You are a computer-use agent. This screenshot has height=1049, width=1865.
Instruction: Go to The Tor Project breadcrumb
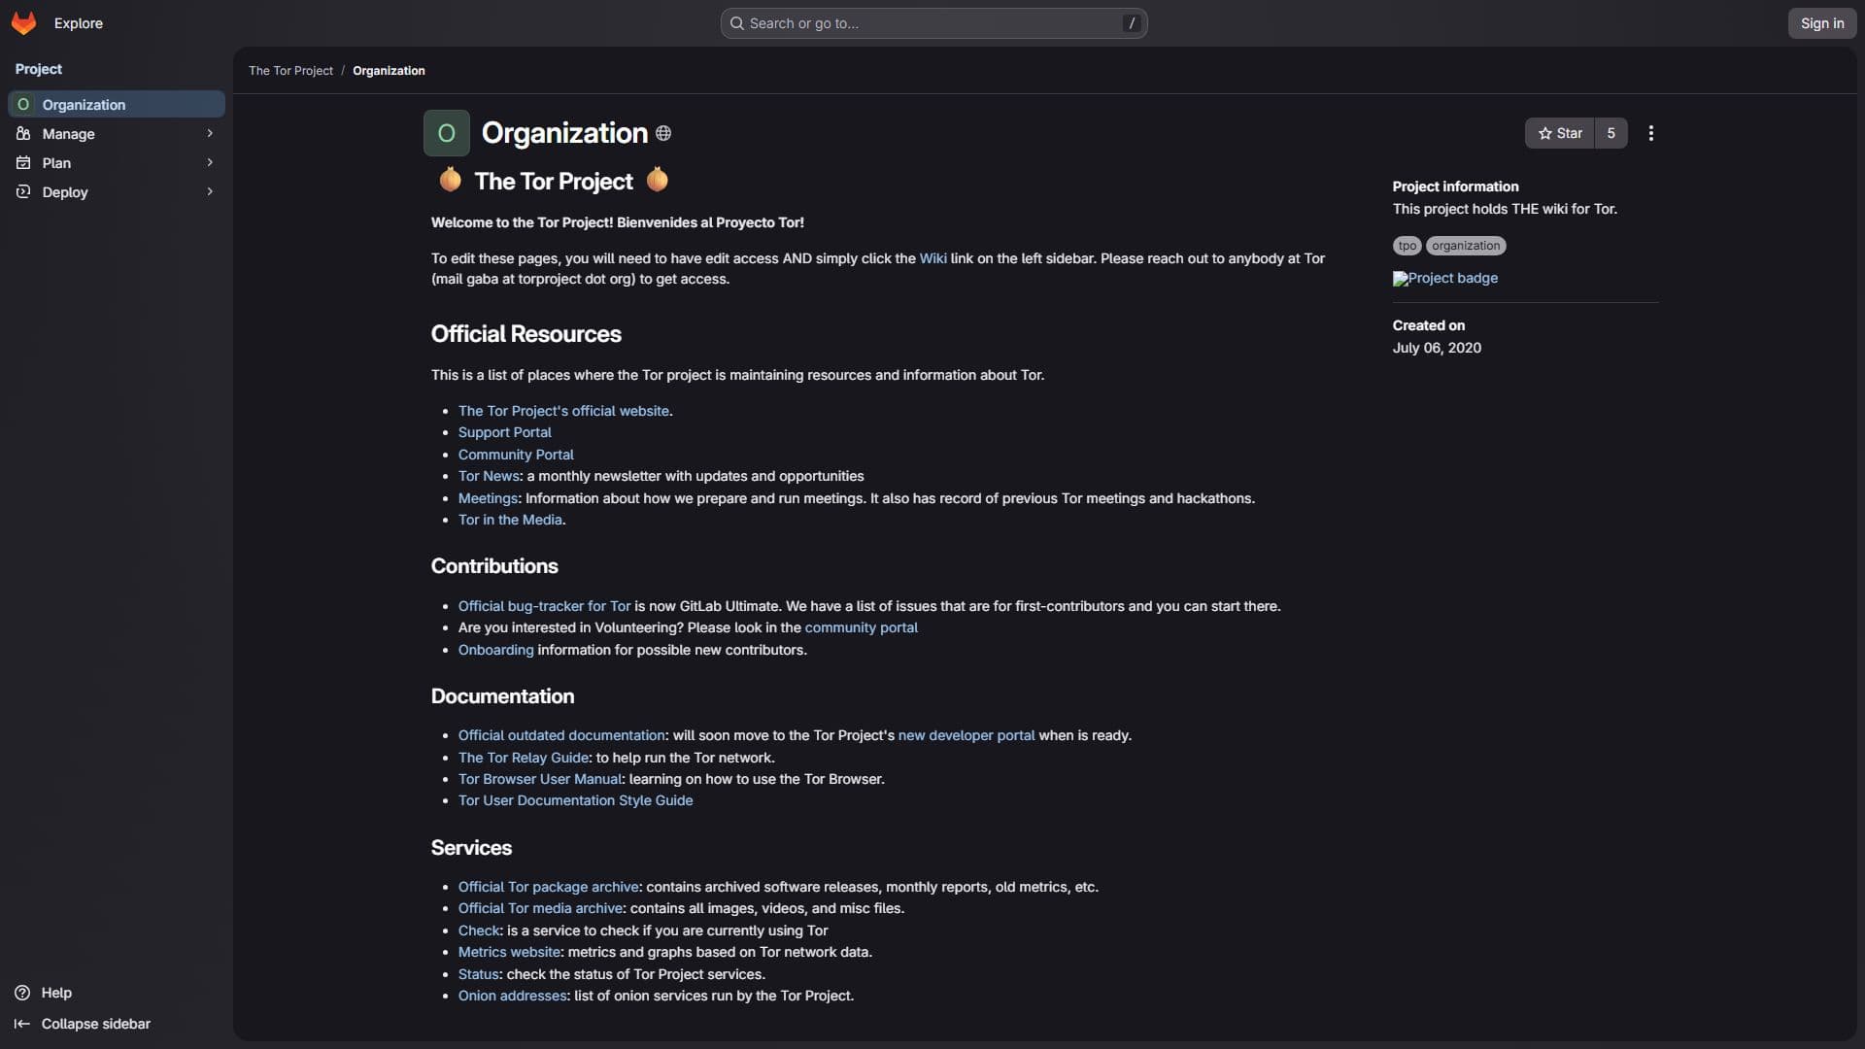pyautogui.click(x=290, y=71)
